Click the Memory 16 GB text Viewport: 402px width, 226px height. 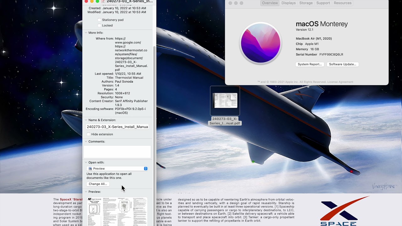click(307, 49)
